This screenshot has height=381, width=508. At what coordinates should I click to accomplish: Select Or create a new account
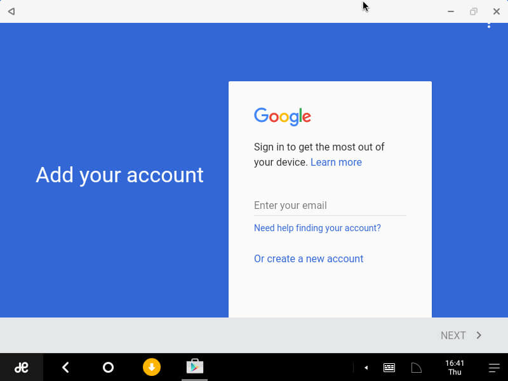(309, 258)
